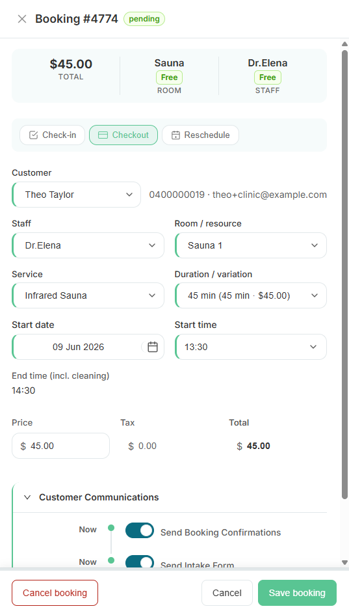The height and width of the screenshot is (613, 349).
Task: Click the Save booking button
Action: click(297, 593)
